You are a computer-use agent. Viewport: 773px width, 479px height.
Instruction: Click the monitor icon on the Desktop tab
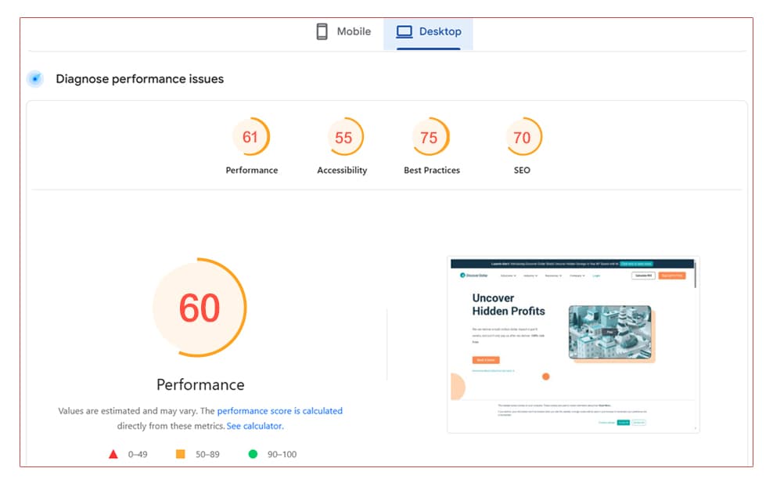click(x=404, y=31)
